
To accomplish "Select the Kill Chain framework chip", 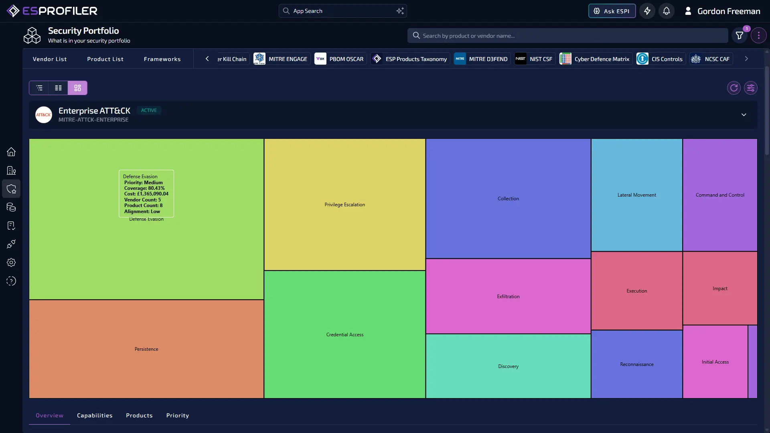I will point(233,59).
